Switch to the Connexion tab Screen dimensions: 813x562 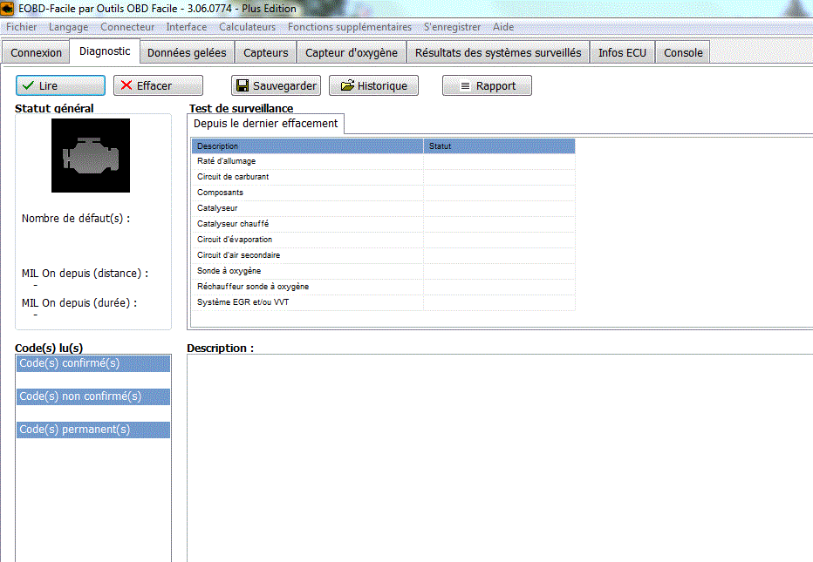point(36,52)
